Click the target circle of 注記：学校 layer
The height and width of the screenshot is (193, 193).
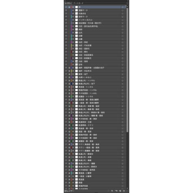point(123,42)
